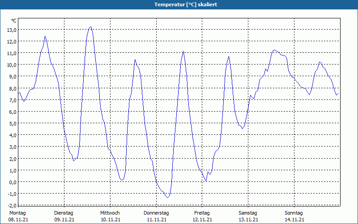Click the date '08.11.21'
The width and height of the screenshot is (358, 224).
18,220
